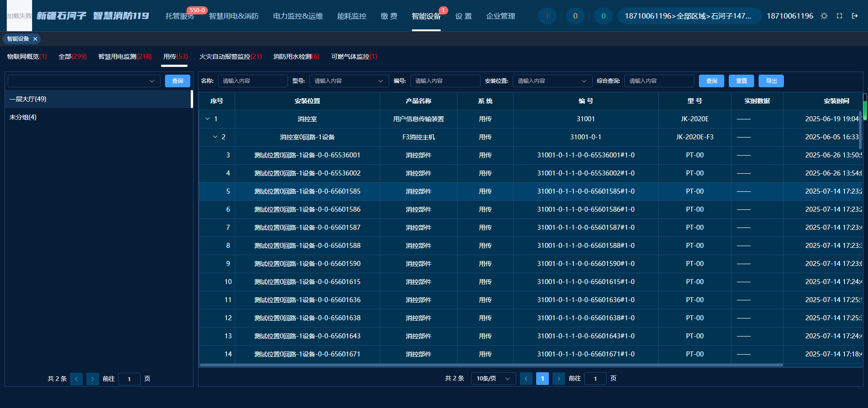Collapse row 2 消控室0回路-1设备 node
The image size is (868, 408).
(215, 137)
